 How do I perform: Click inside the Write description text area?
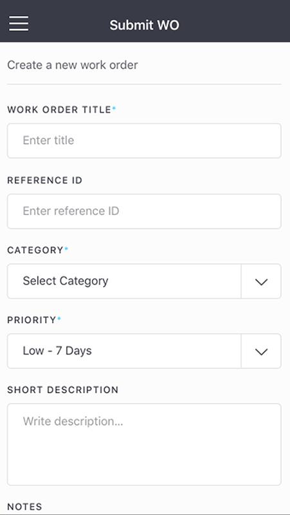pyautogui.click(x=144, y=444)
